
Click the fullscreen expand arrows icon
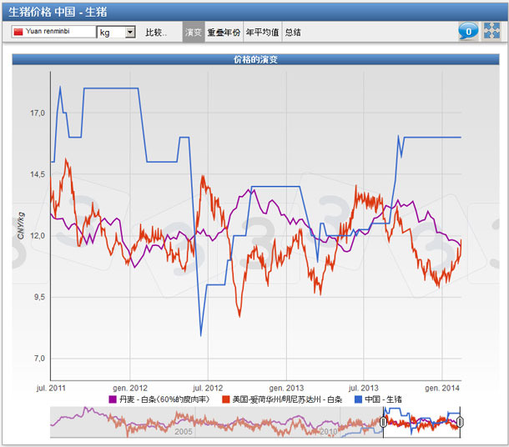coord(491,32)
